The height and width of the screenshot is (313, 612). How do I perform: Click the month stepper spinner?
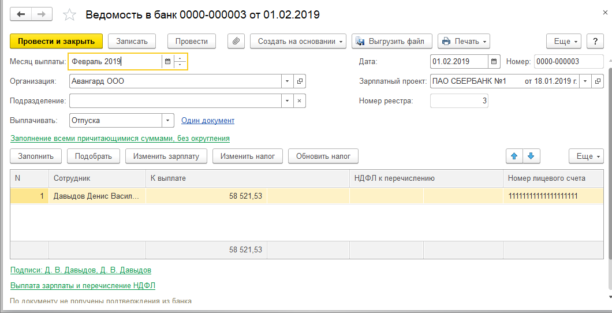click(x=181, y=61)
